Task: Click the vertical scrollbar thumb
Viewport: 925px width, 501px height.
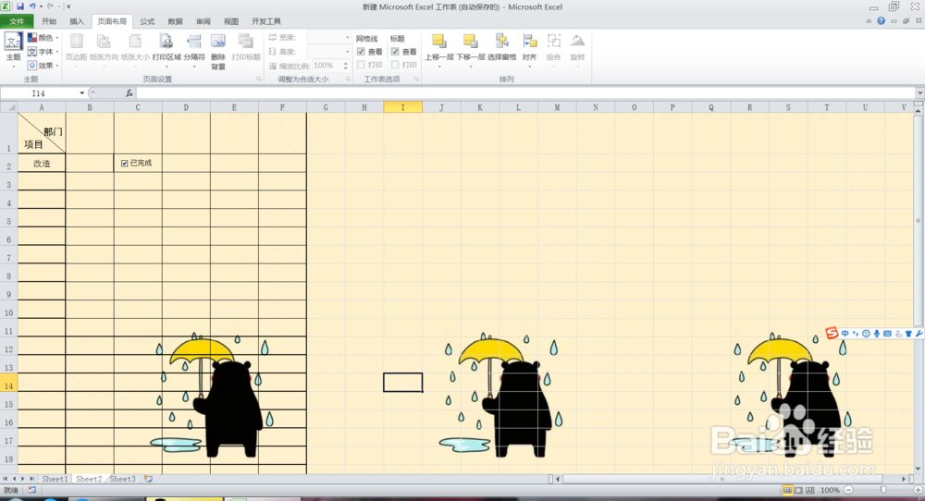Action: click(919, 221)
